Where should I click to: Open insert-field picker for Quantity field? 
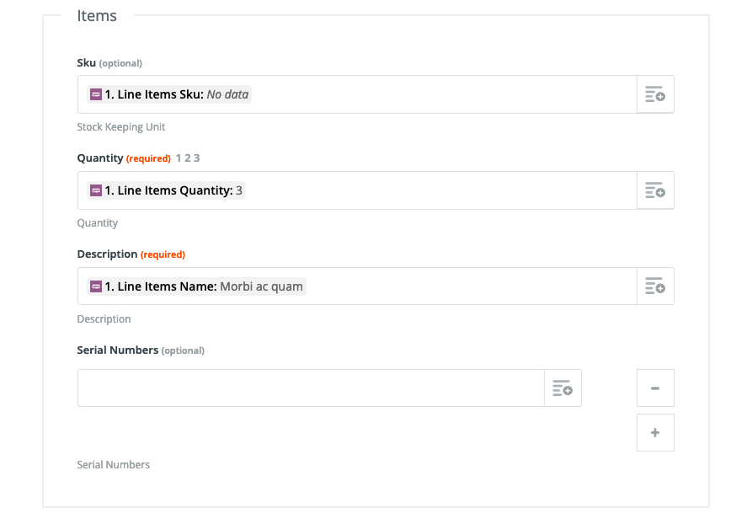point(655,190)
